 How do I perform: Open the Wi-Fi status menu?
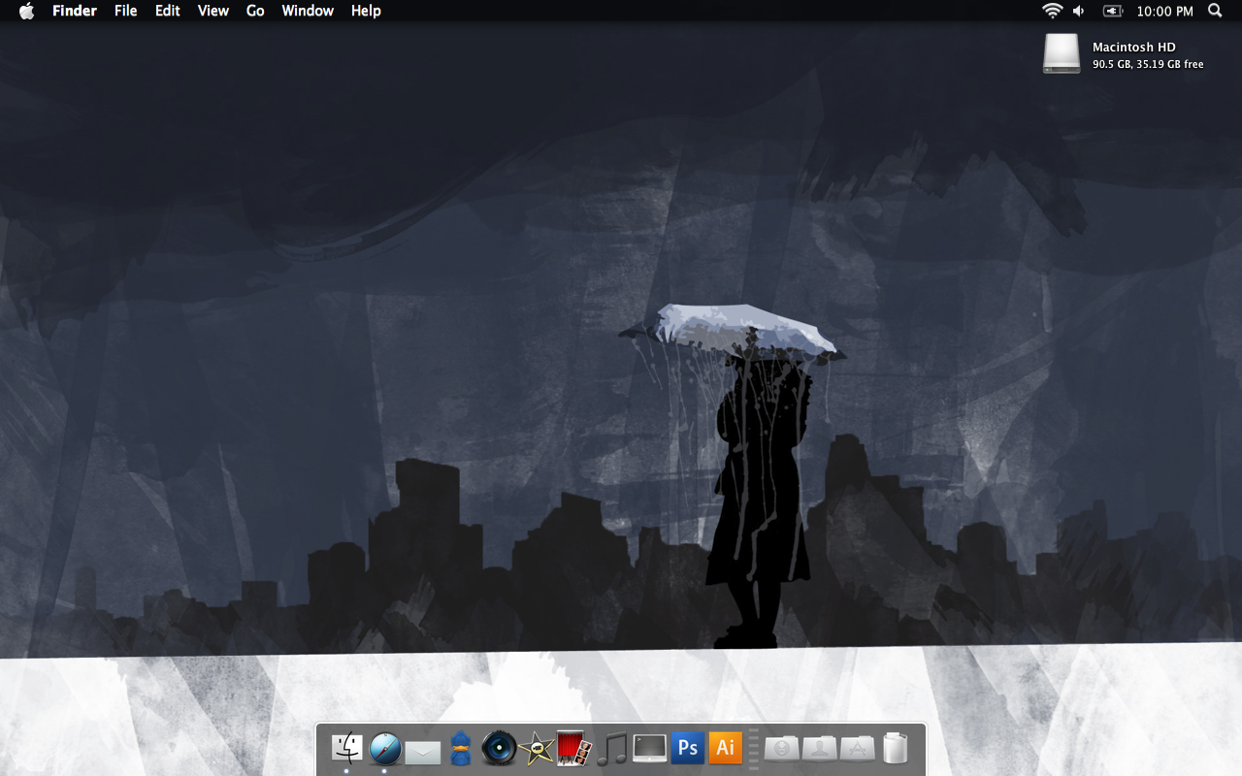(1052, 11)
